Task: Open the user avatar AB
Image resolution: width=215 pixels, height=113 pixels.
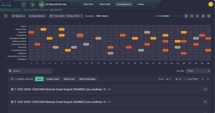Action: tap(210, 4)
